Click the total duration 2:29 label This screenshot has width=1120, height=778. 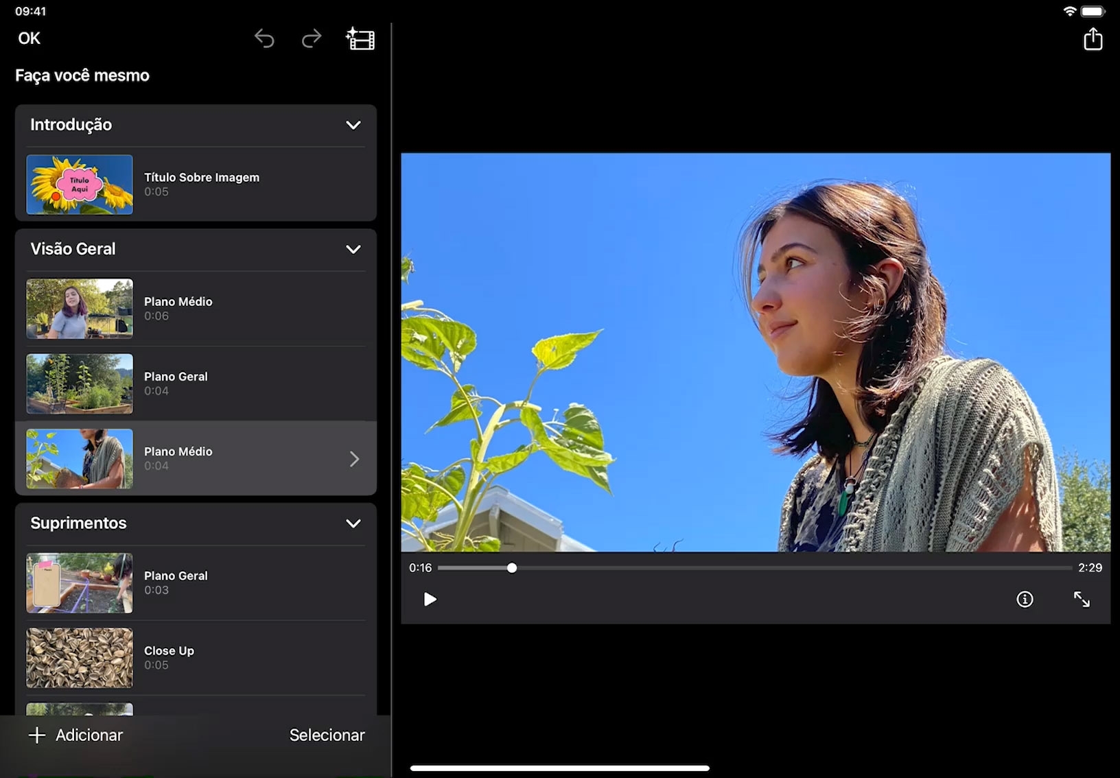coord(1090,567)
